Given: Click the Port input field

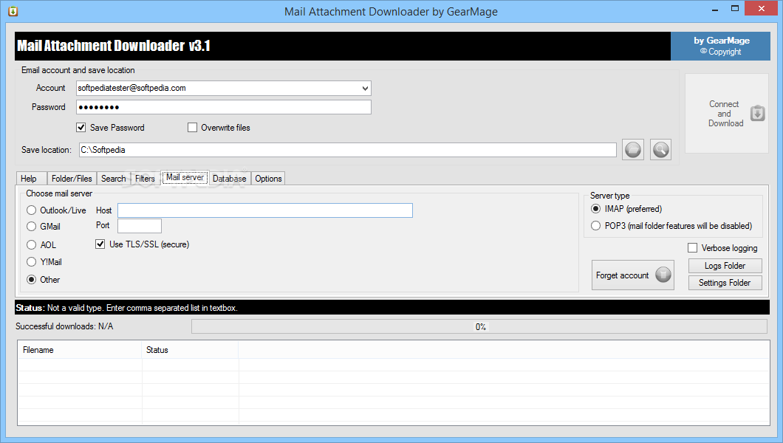Looking at the screenshot, I should (x=140, y=226).
